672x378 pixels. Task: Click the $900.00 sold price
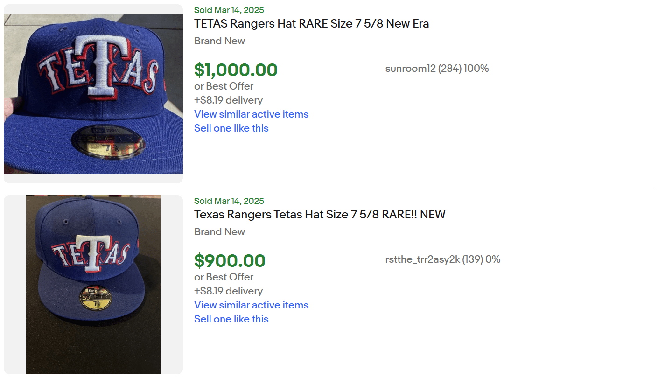point(230,261)
